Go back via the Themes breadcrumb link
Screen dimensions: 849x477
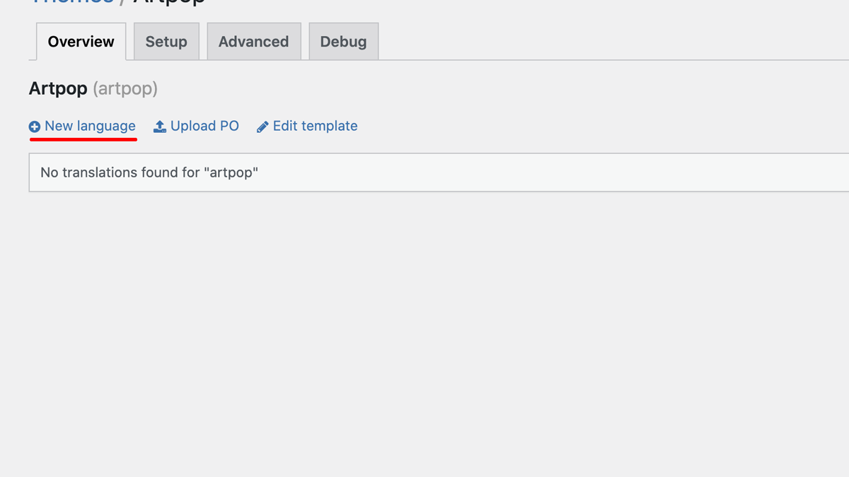tap(71, 2)
